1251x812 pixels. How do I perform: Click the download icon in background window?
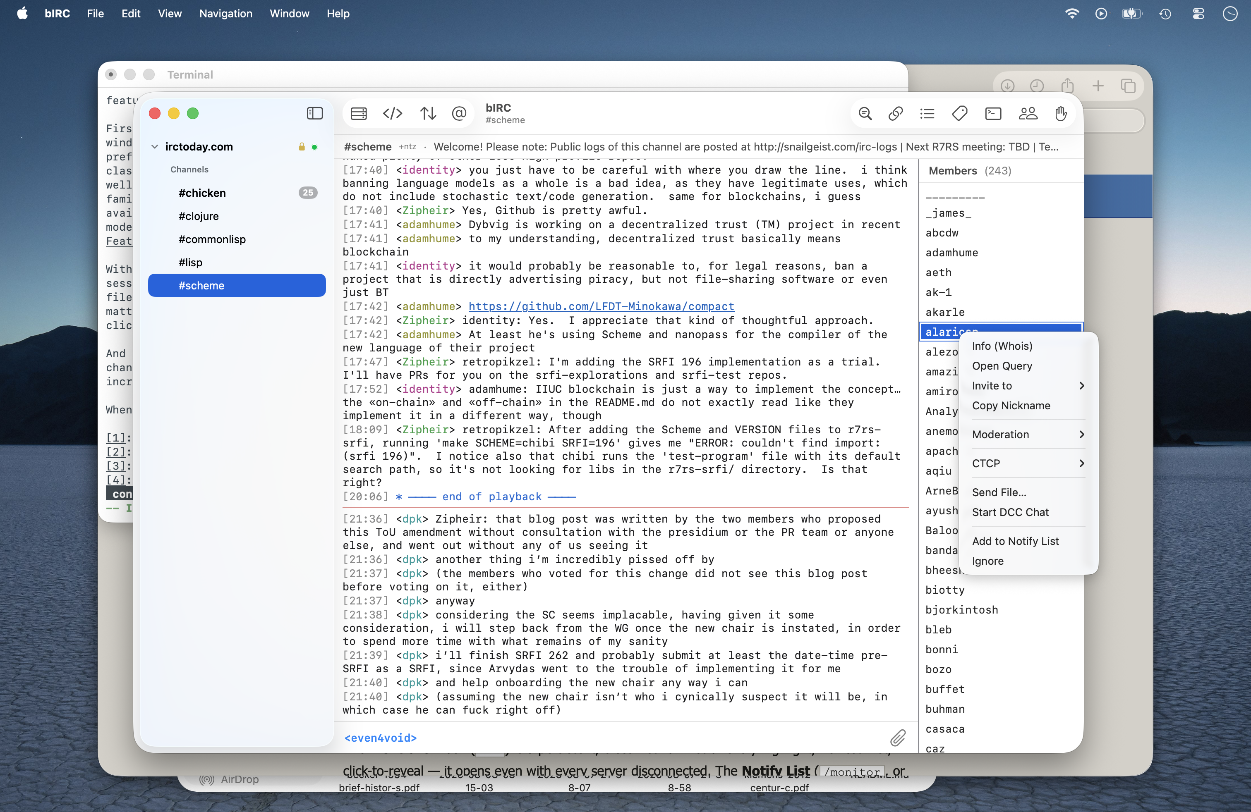1007,86
